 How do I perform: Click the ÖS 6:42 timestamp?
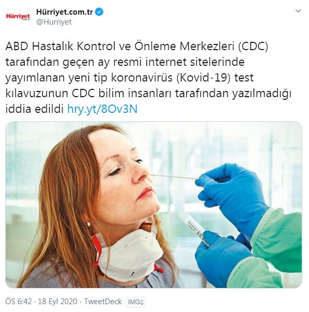click(18, 302)
